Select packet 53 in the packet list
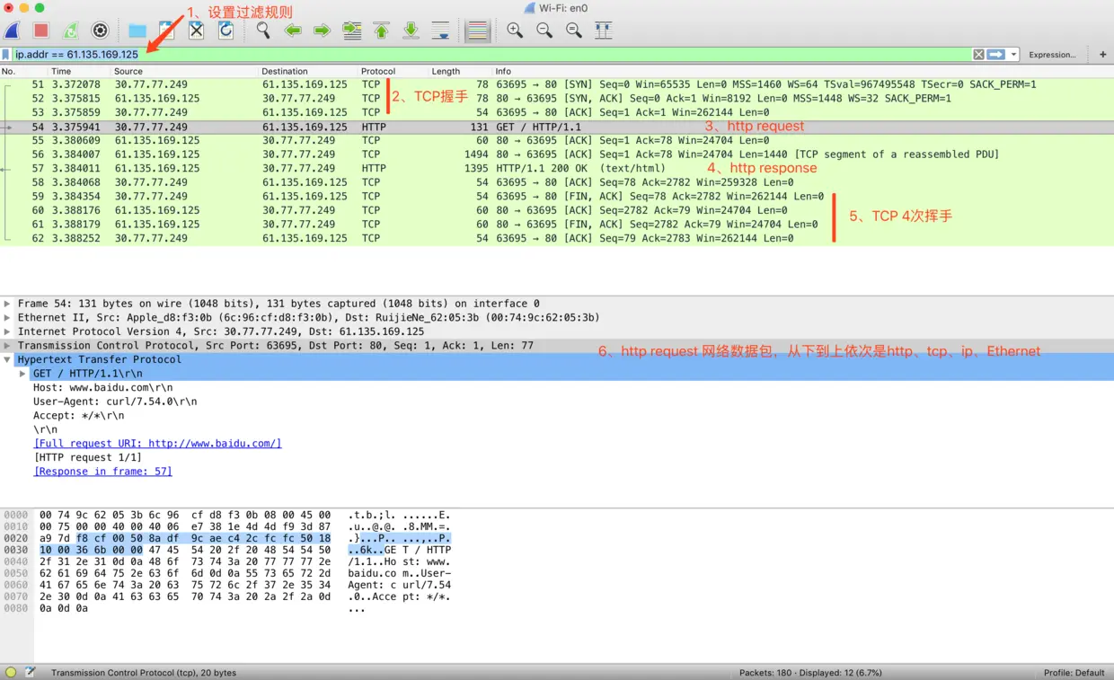Screen dimensions: 1114x680 pos(557,112)
